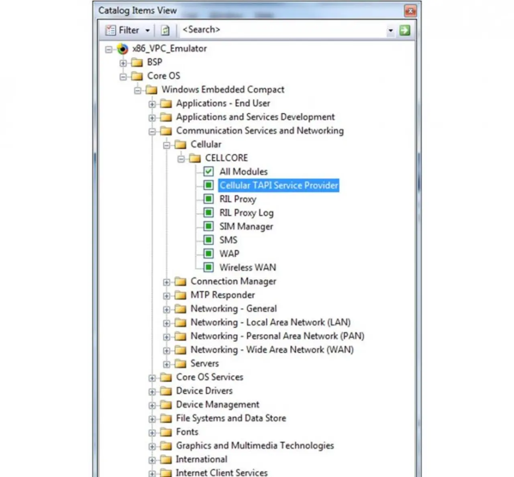The image size is (514, 477).
Task: Click Networking - Wide Area Network folder icon
Action: point(180,350)
